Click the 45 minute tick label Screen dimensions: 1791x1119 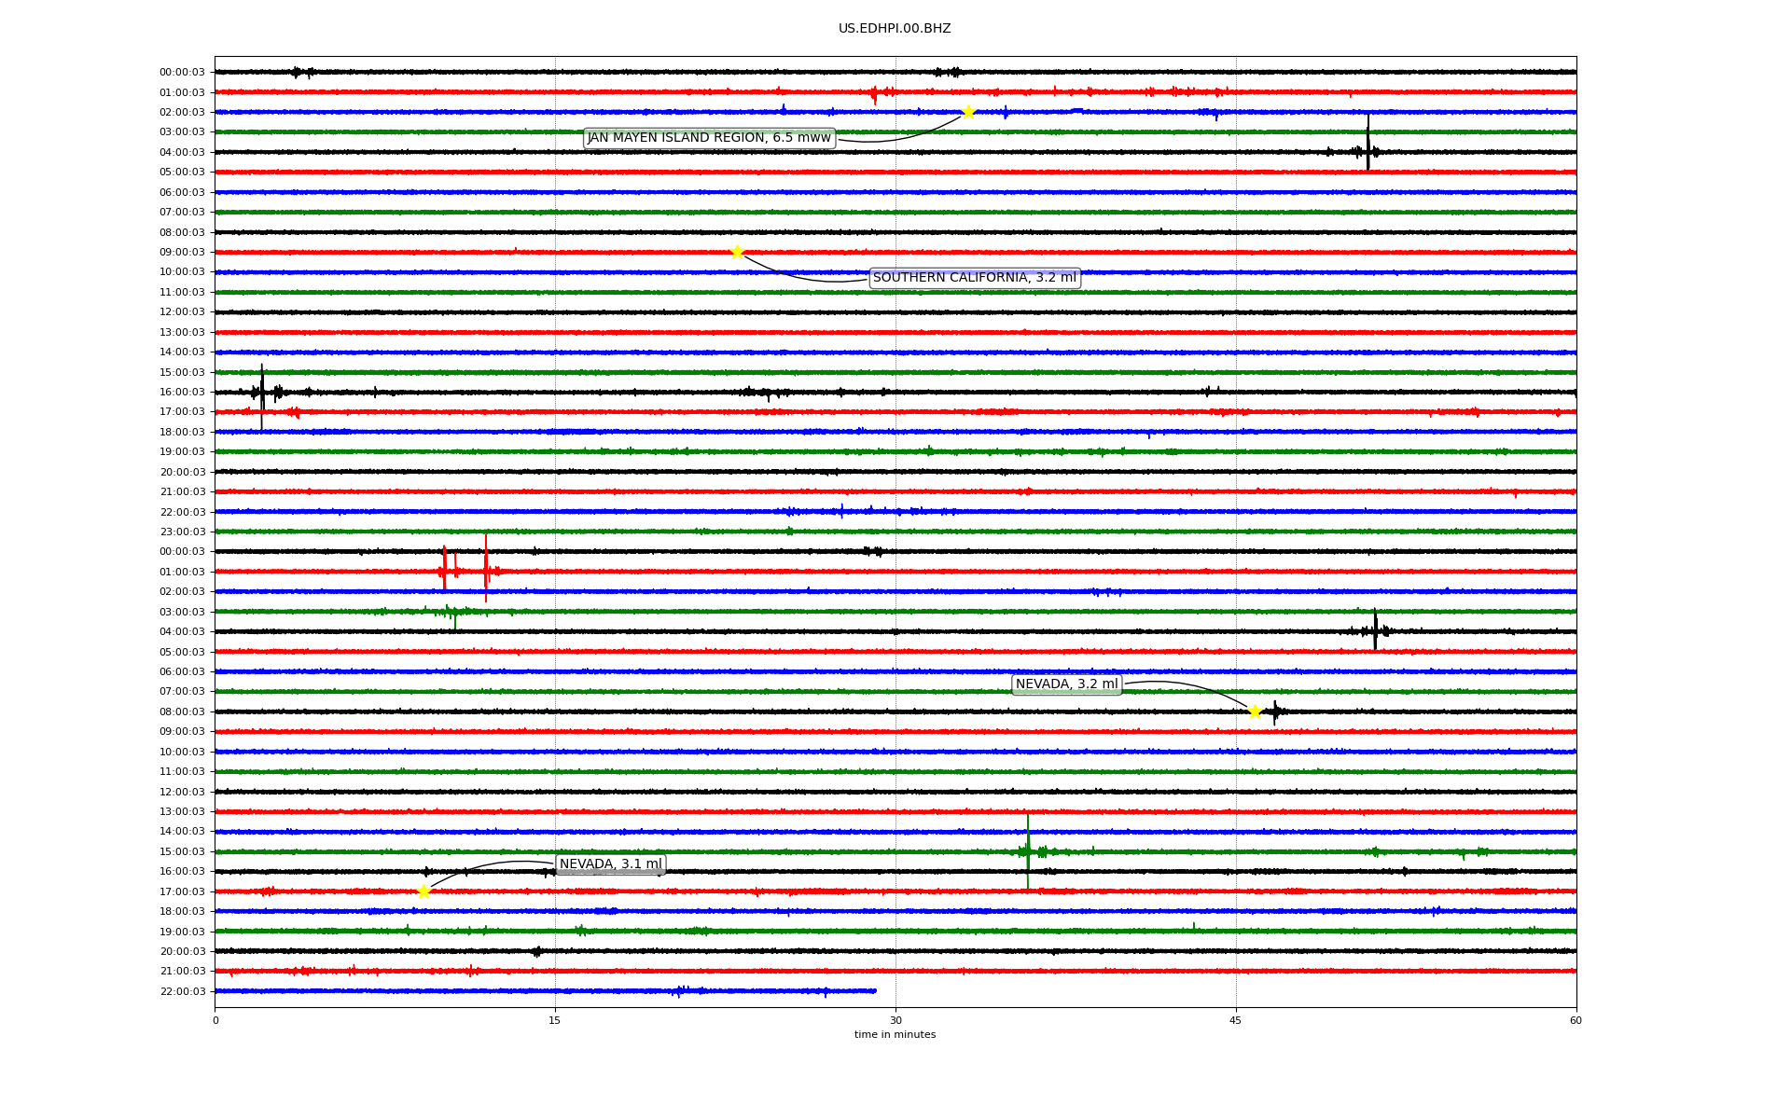click(x=1235, y=1020)
